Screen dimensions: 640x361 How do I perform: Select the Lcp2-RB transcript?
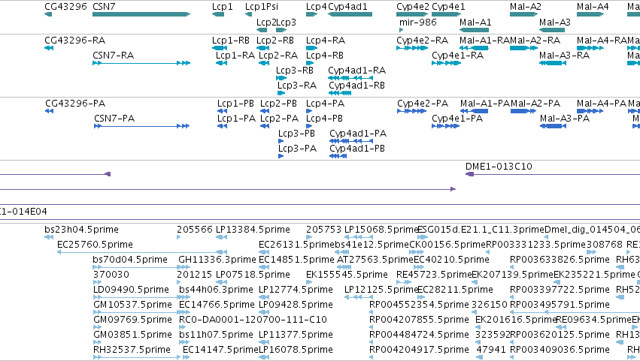point(263,48)
